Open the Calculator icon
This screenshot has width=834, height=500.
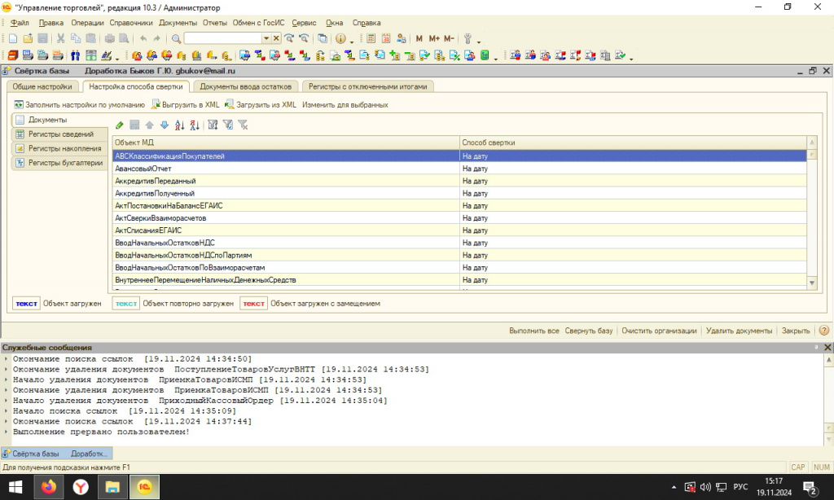(x=371, y=38)
